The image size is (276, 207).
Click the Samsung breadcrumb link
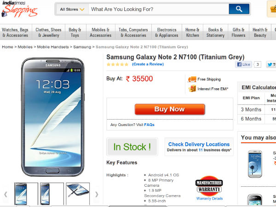tap(82, 47)
